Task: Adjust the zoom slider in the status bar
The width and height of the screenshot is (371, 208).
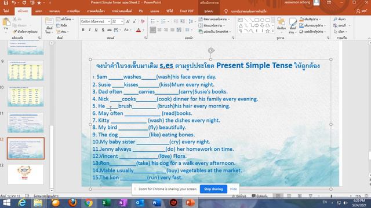Action: coord(331,196)
